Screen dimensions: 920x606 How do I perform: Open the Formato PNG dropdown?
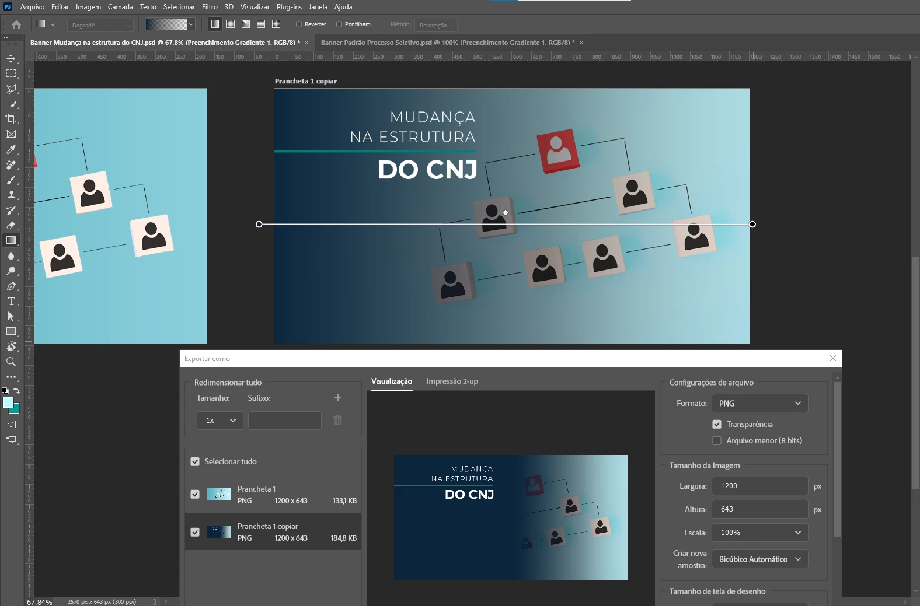tap(760, 403)
